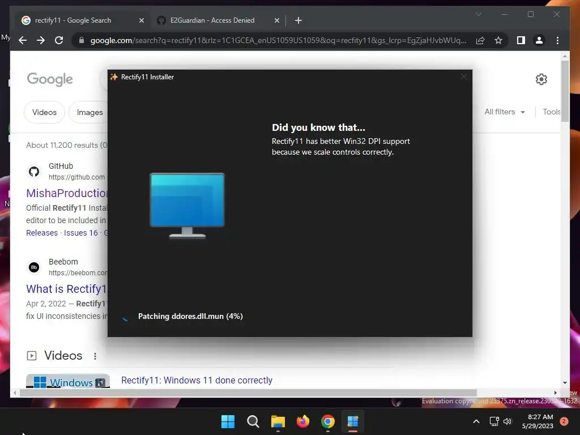Play the Windows 11 video thumbnail
580x435 pixels.
coord(68,381)
